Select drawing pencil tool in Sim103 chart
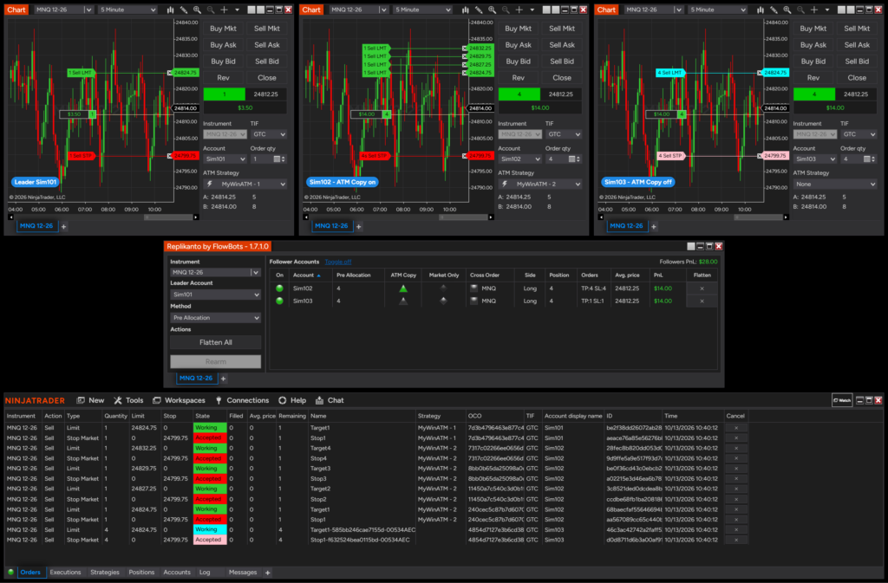Image resolution: width=888 pixels, height=583 pixels. 774,10
